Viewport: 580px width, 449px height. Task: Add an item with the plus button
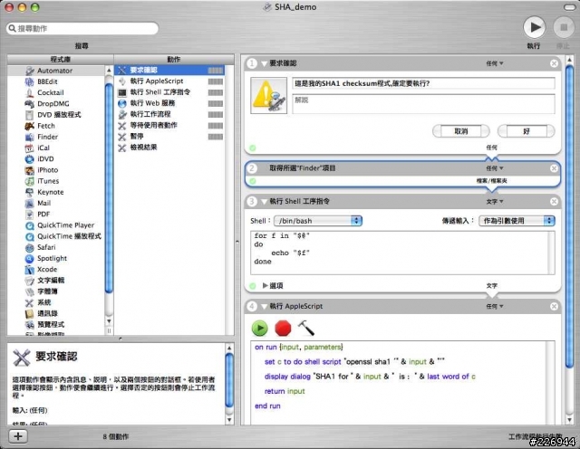(x=18, y=436)
